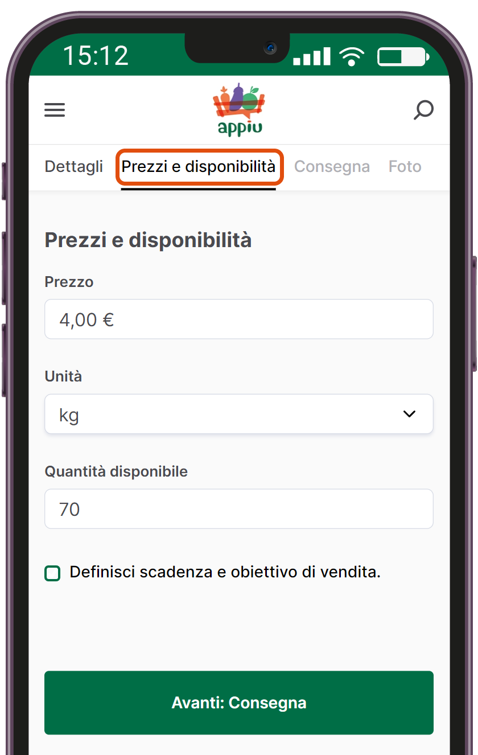Tap the Wi-Fi status icon
This screenshot has height=755, width=478.
(352, 56)
